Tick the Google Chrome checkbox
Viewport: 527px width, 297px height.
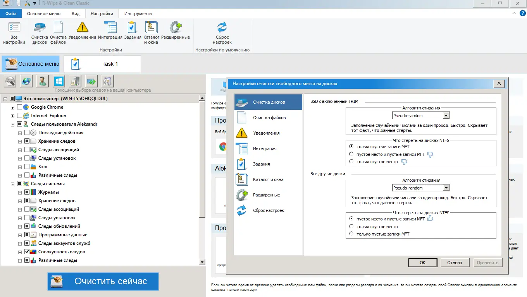coord(20,107)
